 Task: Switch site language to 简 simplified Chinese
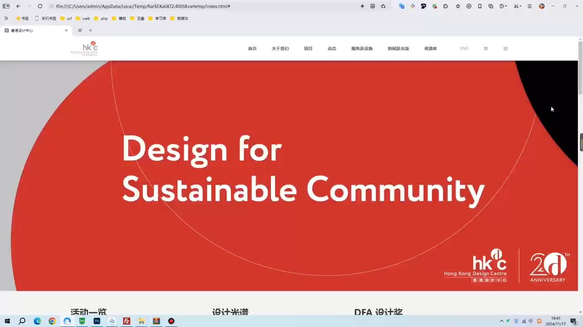(506, 49)
